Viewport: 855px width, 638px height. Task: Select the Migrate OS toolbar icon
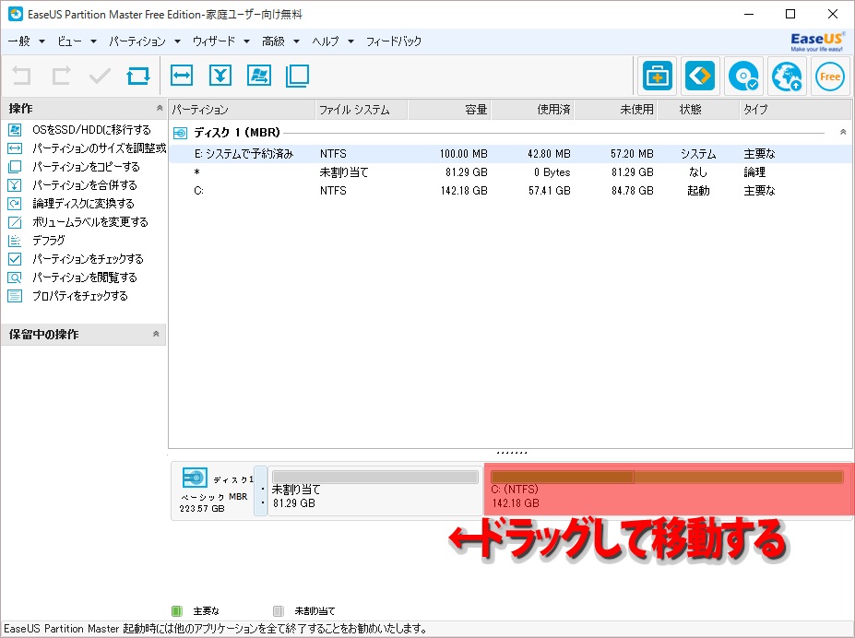tap(259, 76)
